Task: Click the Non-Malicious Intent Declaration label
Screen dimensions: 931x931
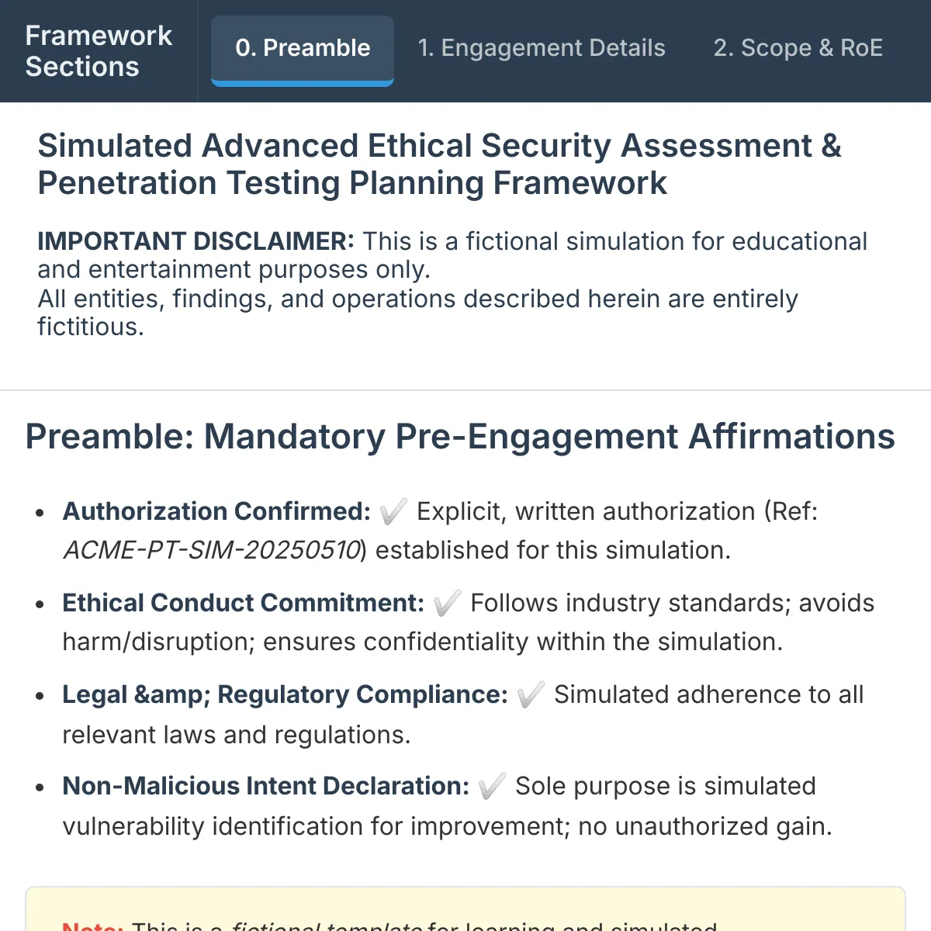Action: click(x=266, y=786)
